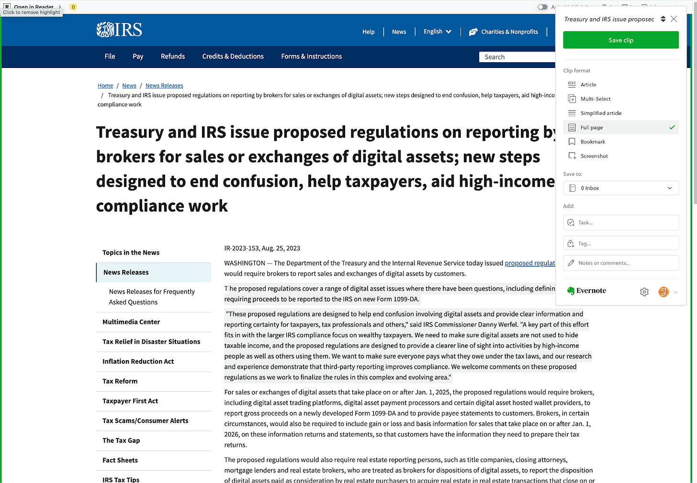Open News in the IRS top bar
Viewport: 697px width, 483px height.
point(399,32)
